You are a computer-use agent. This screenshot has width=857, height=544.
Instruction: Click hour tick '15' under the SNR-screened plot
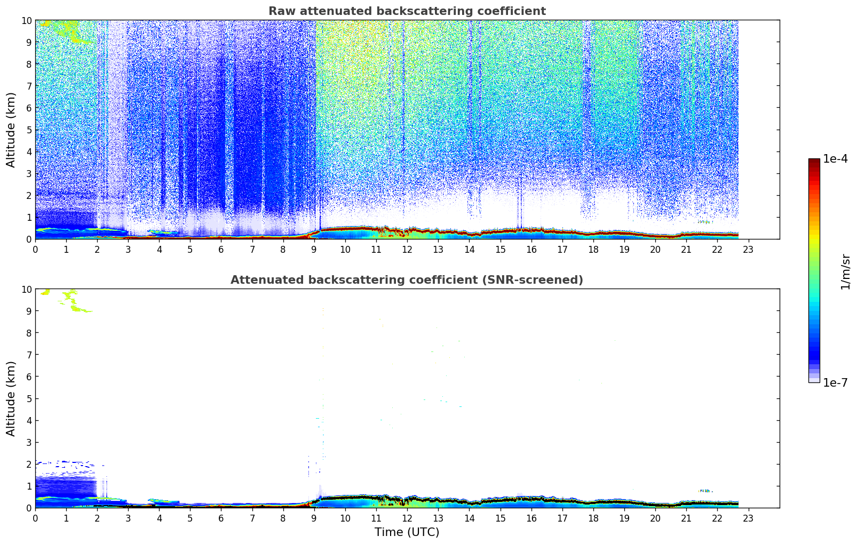tap(500, 518)
